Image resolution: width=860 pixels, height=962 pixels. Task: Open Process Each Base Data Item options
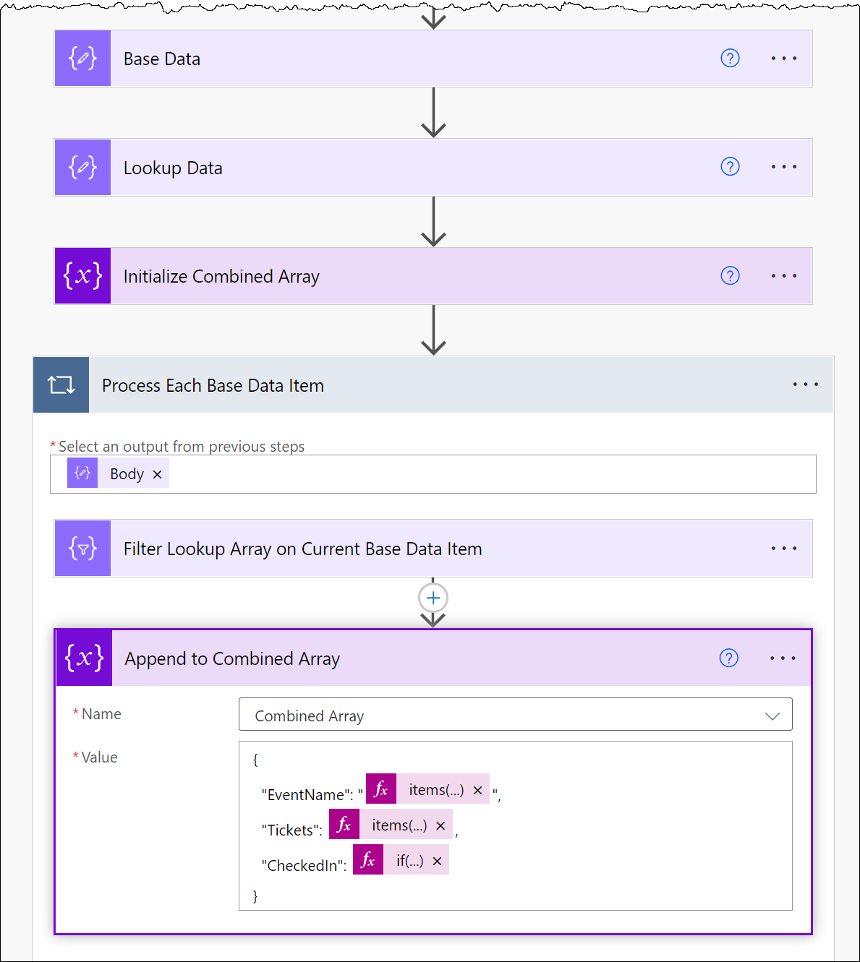coord(805,385)
